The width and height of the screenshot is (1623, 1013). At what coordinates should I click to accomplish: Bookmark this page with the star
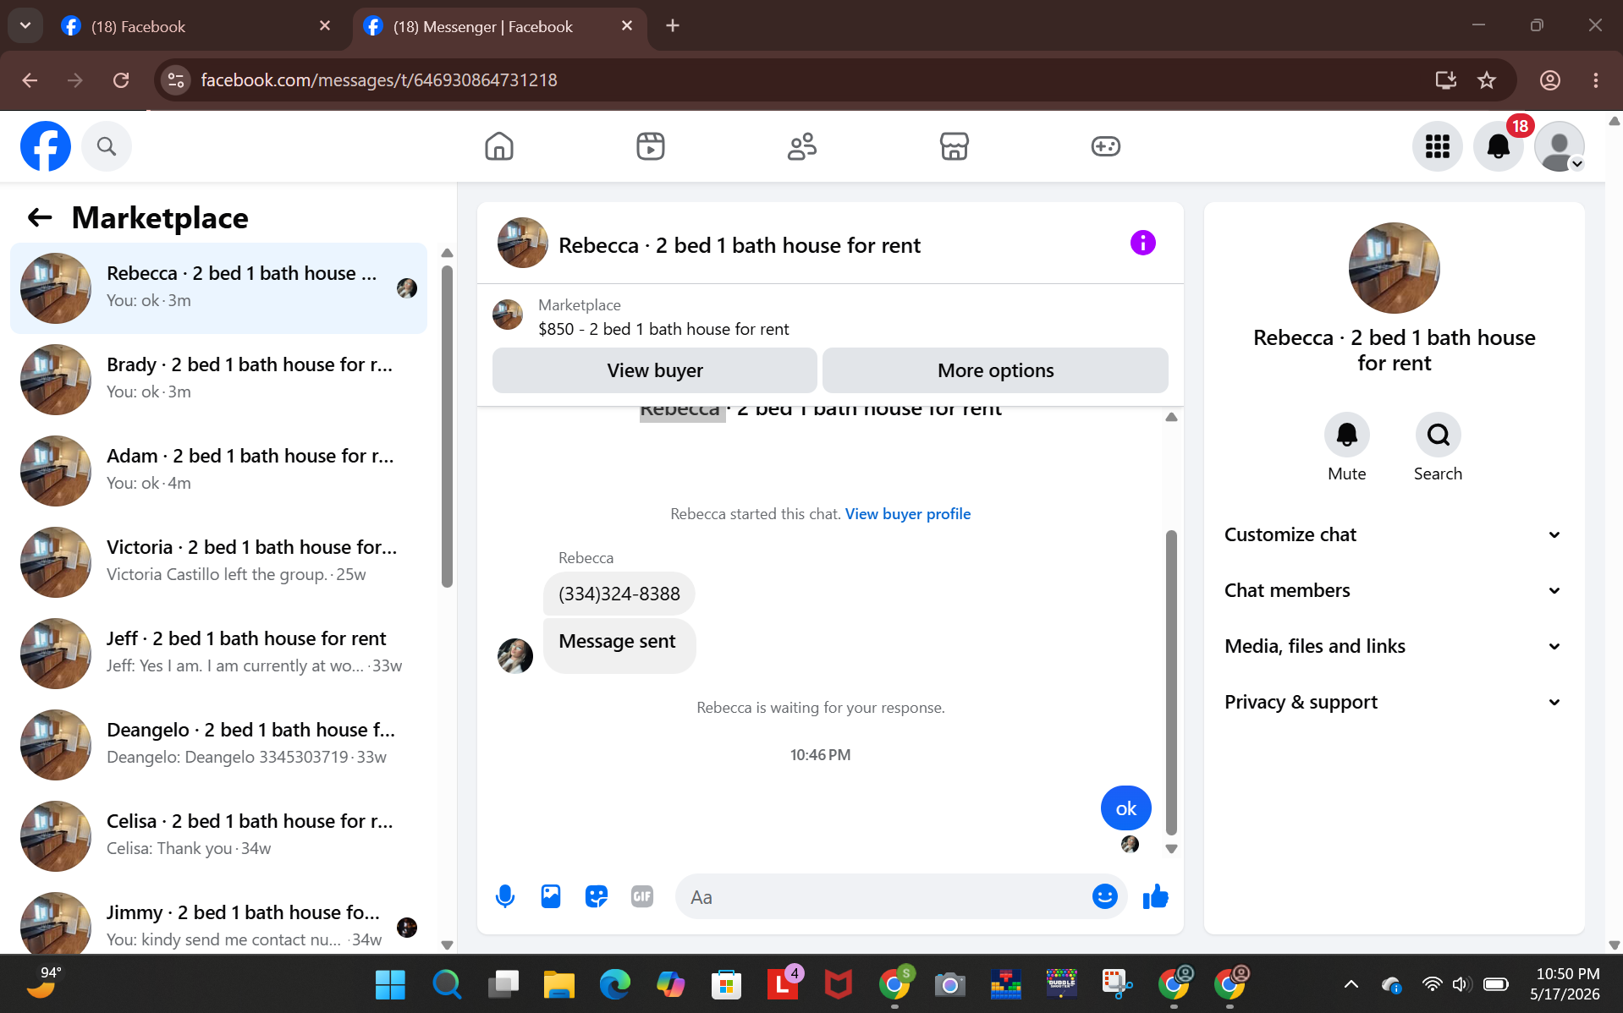point(1487,80)
